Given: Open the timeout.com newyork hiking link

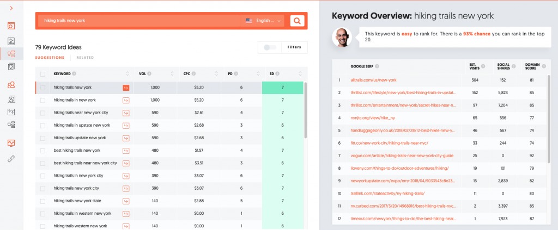Looking at the screenshot, I should pyautogui.click(x=403, y=219).
